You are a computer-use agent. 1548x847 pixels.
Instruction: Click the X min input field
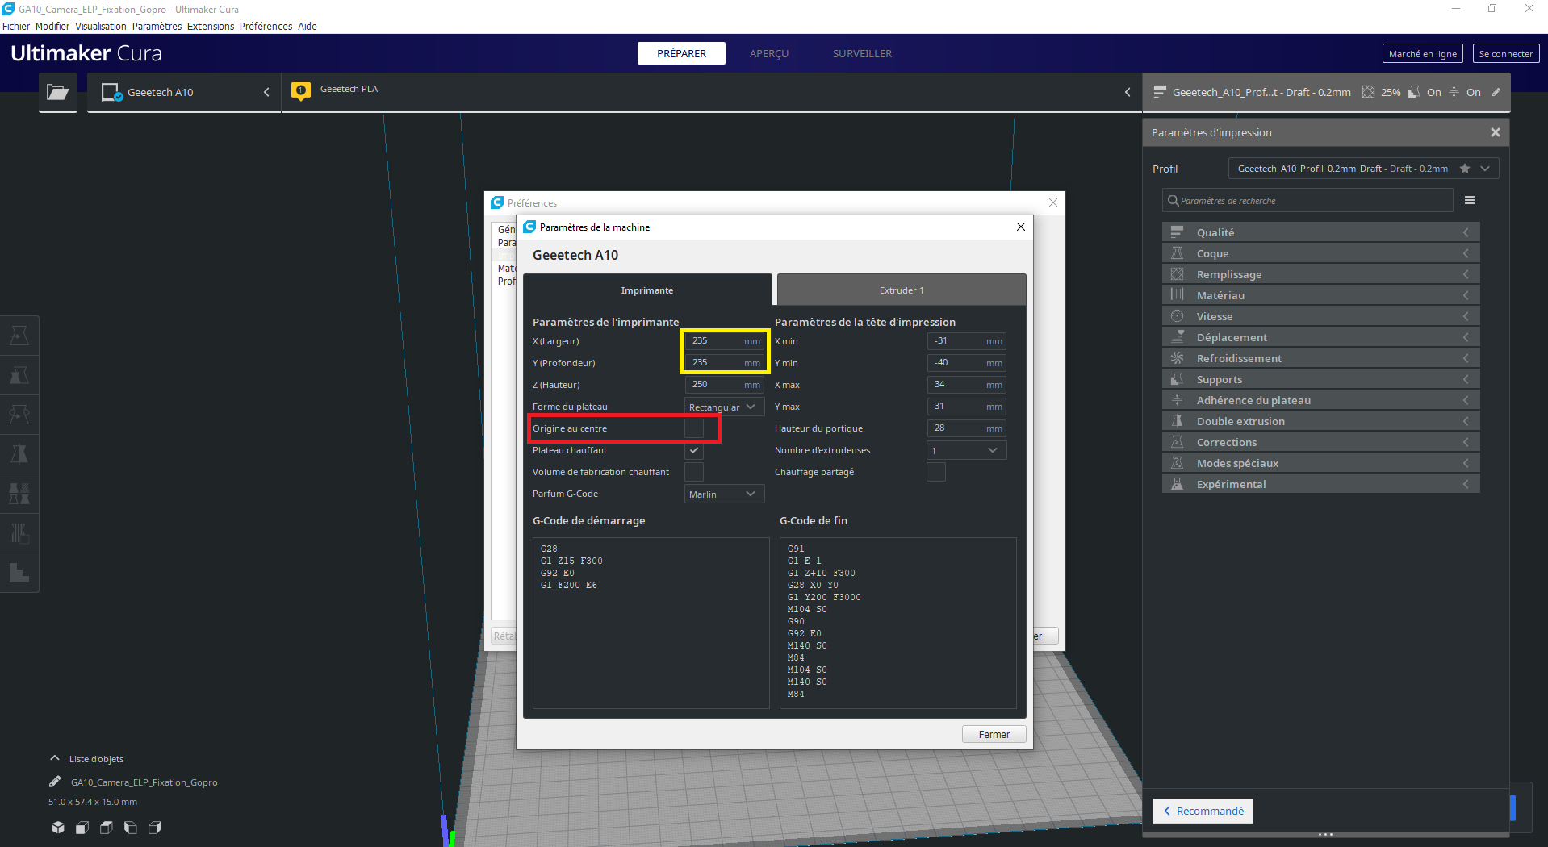click(966, 341)
